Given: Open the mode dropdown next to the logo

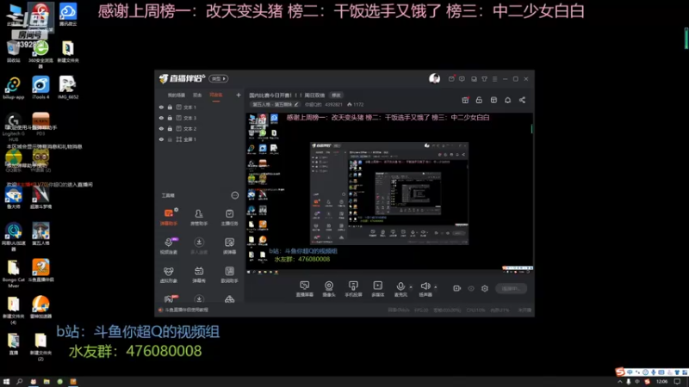Looking at the screenshot, I should (x=219, y=78).
